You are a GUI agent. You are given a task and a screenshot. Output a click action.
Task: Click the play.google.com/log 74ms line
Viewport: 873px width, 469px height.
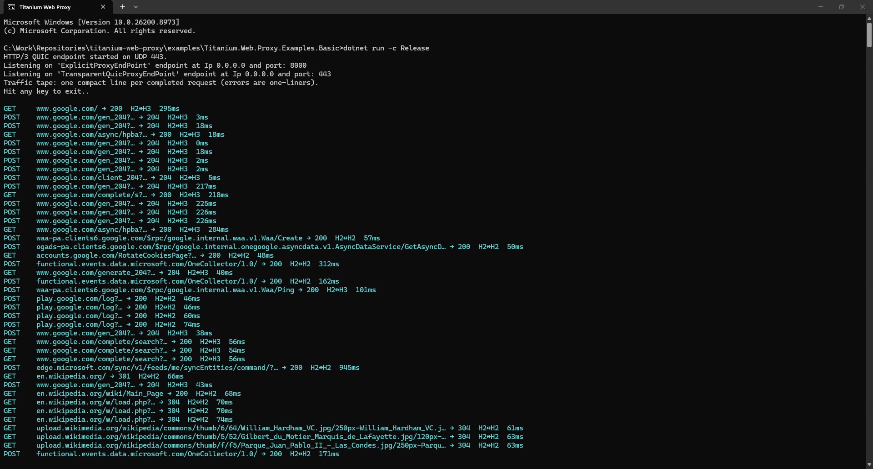click(x=102, y=324)
